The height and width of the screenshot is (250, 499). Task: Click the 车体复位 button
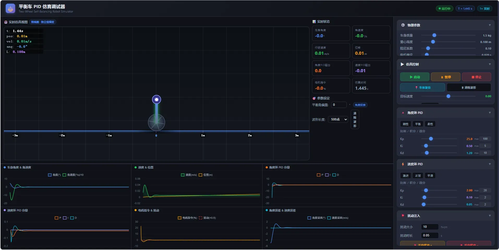pyautogui.click(x=423, y=88)
